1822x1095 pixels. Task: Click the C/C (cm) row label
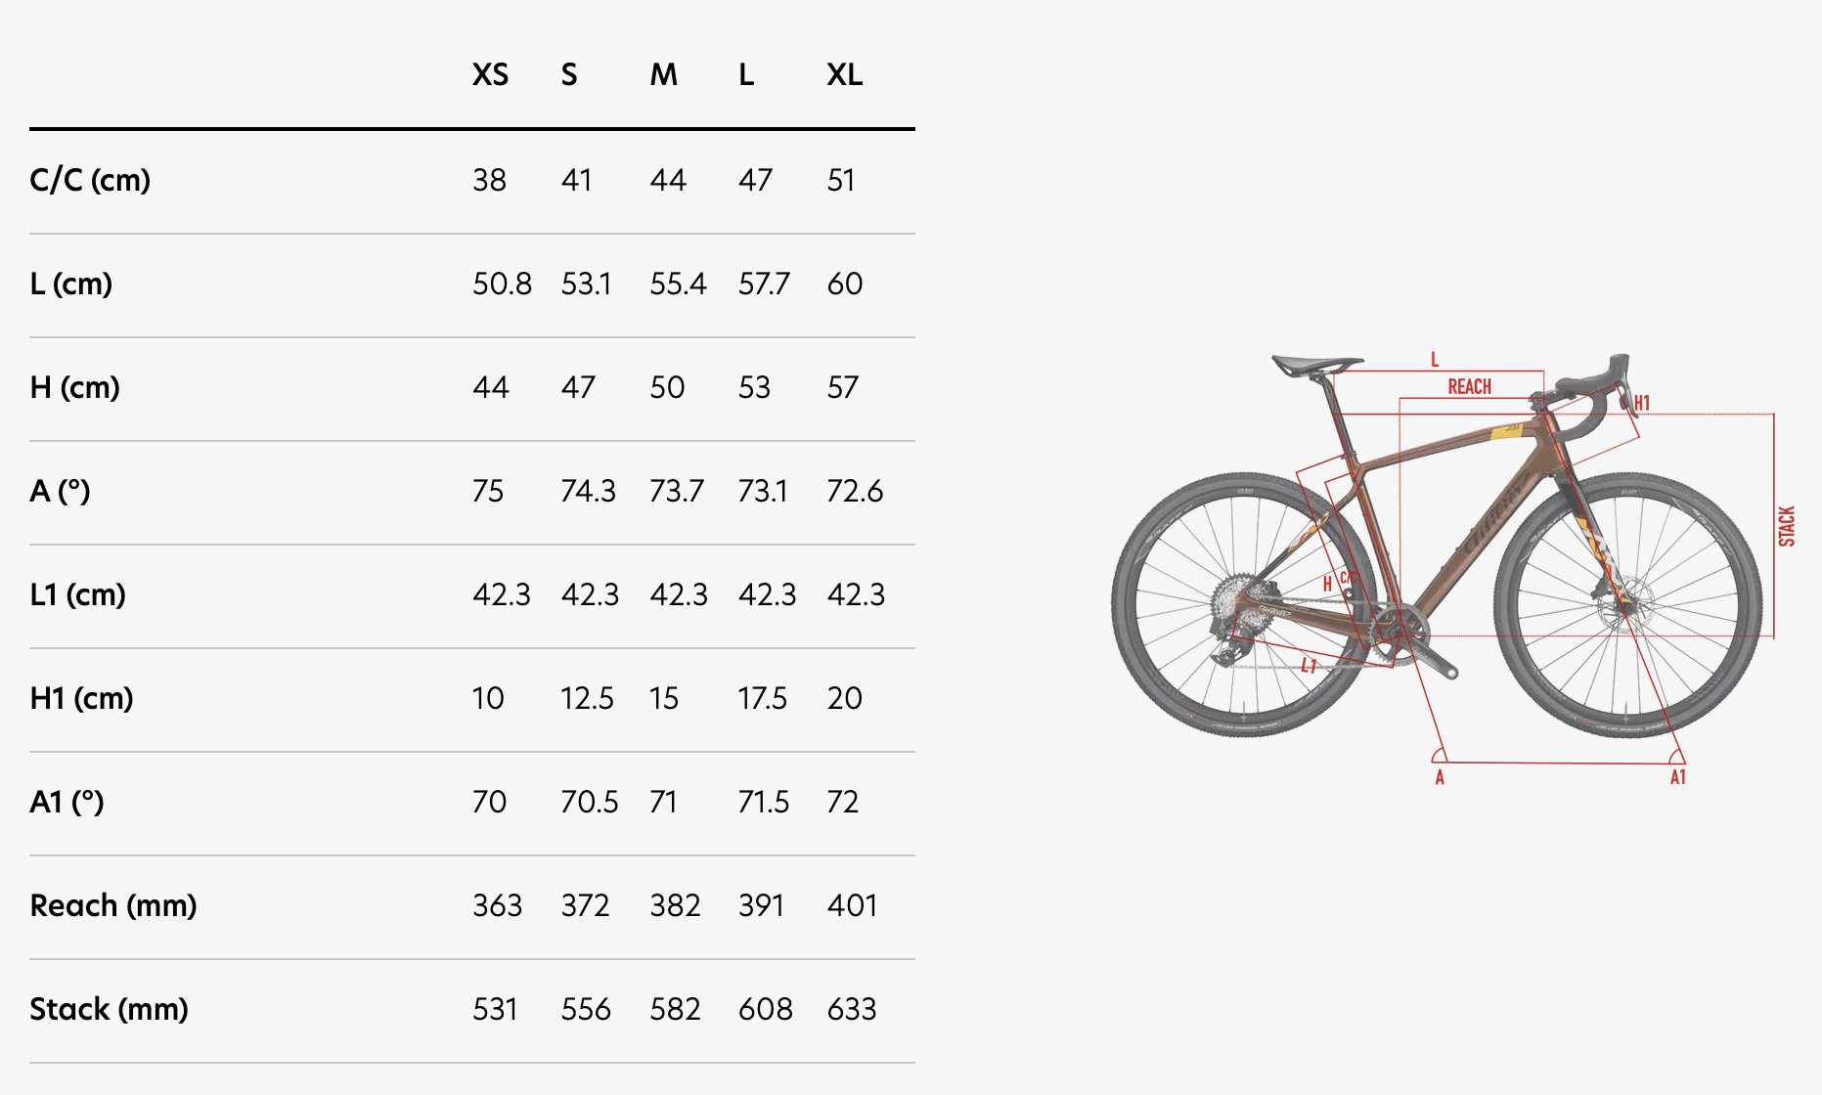(x=90, y=181)
